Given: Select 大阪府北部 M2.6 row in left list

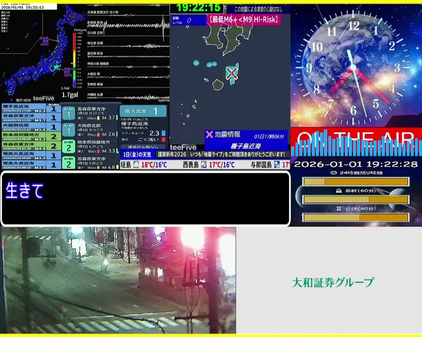Looking at the screenshot, I should coord(31,127).
